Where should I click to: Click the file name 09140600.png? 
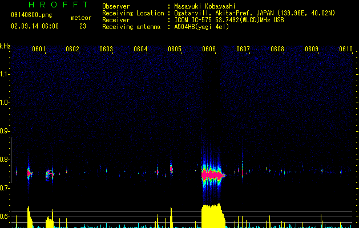tap(31, 15)
